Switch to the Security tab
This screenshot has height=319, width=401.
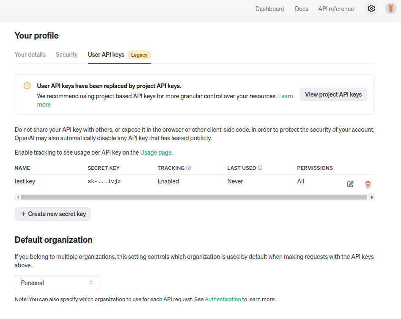point(66,55)
